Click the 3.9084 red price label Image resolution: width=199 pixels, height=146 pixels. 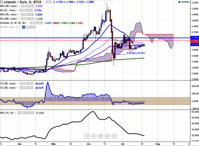pyautogui.click(x=195, y=41)
